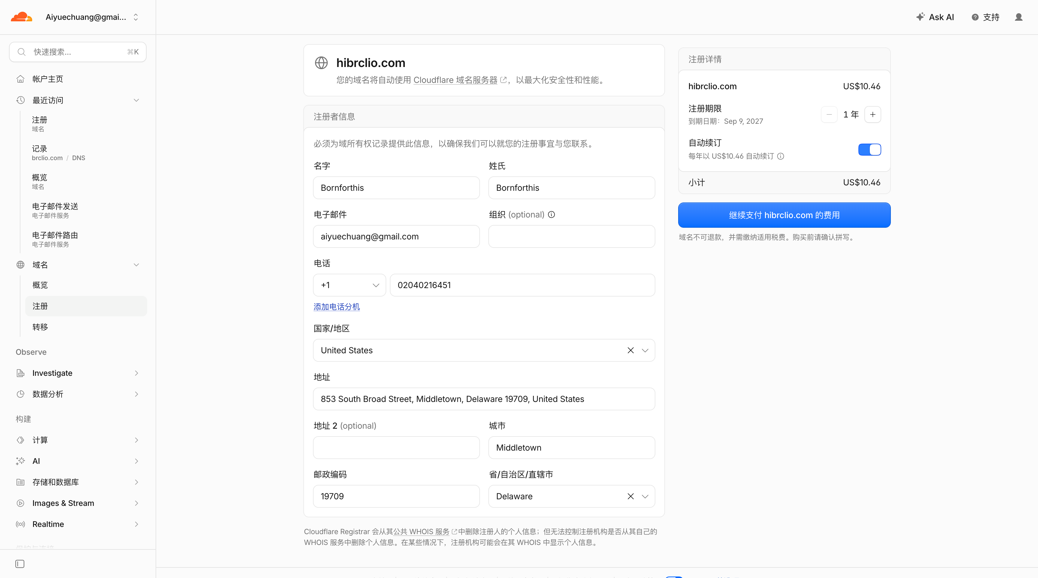Open the recent 电子邮件发送 entry
This screenshot has height=578, width=1038.
pyautogui.click(x=55, y=210)
